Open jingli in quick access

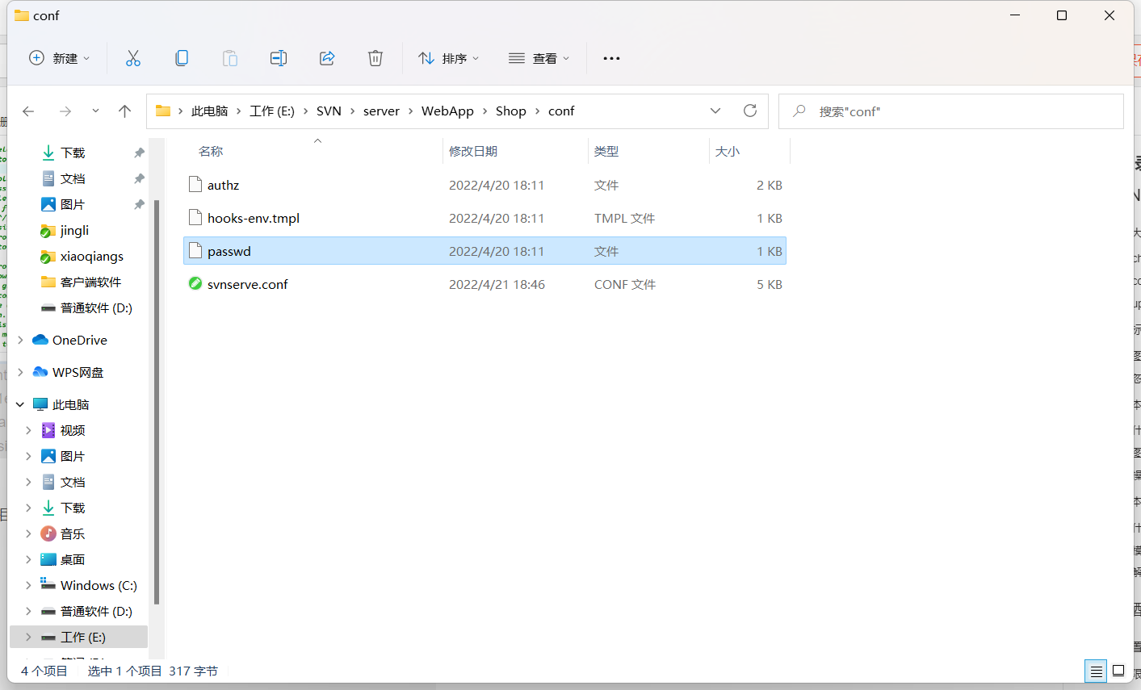pyautogui.click(x=74, y=230)
